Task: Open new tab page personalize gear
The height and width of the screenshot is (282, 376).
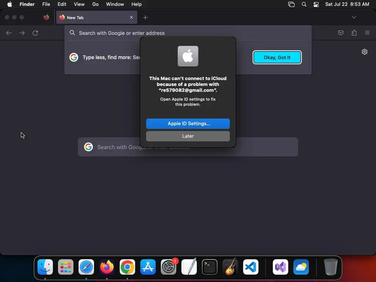Action: (x=365, y=52)
